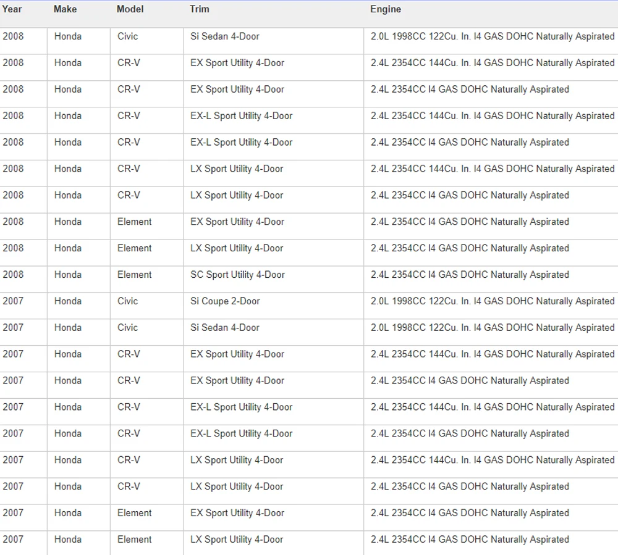Image resolution: width=618 pixels, height=555 pixels.
Task: Click the Make column header
Action: 65,9
